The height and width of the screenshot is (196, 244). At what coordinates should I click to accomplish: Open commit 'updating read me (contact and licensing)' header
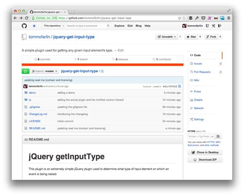(48, 80)
